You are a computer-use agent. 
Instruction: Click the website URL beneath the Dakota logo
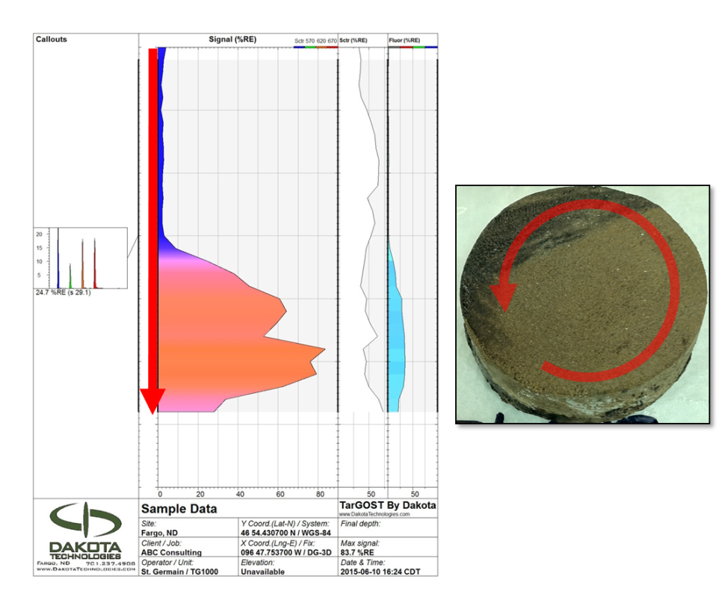84,569
